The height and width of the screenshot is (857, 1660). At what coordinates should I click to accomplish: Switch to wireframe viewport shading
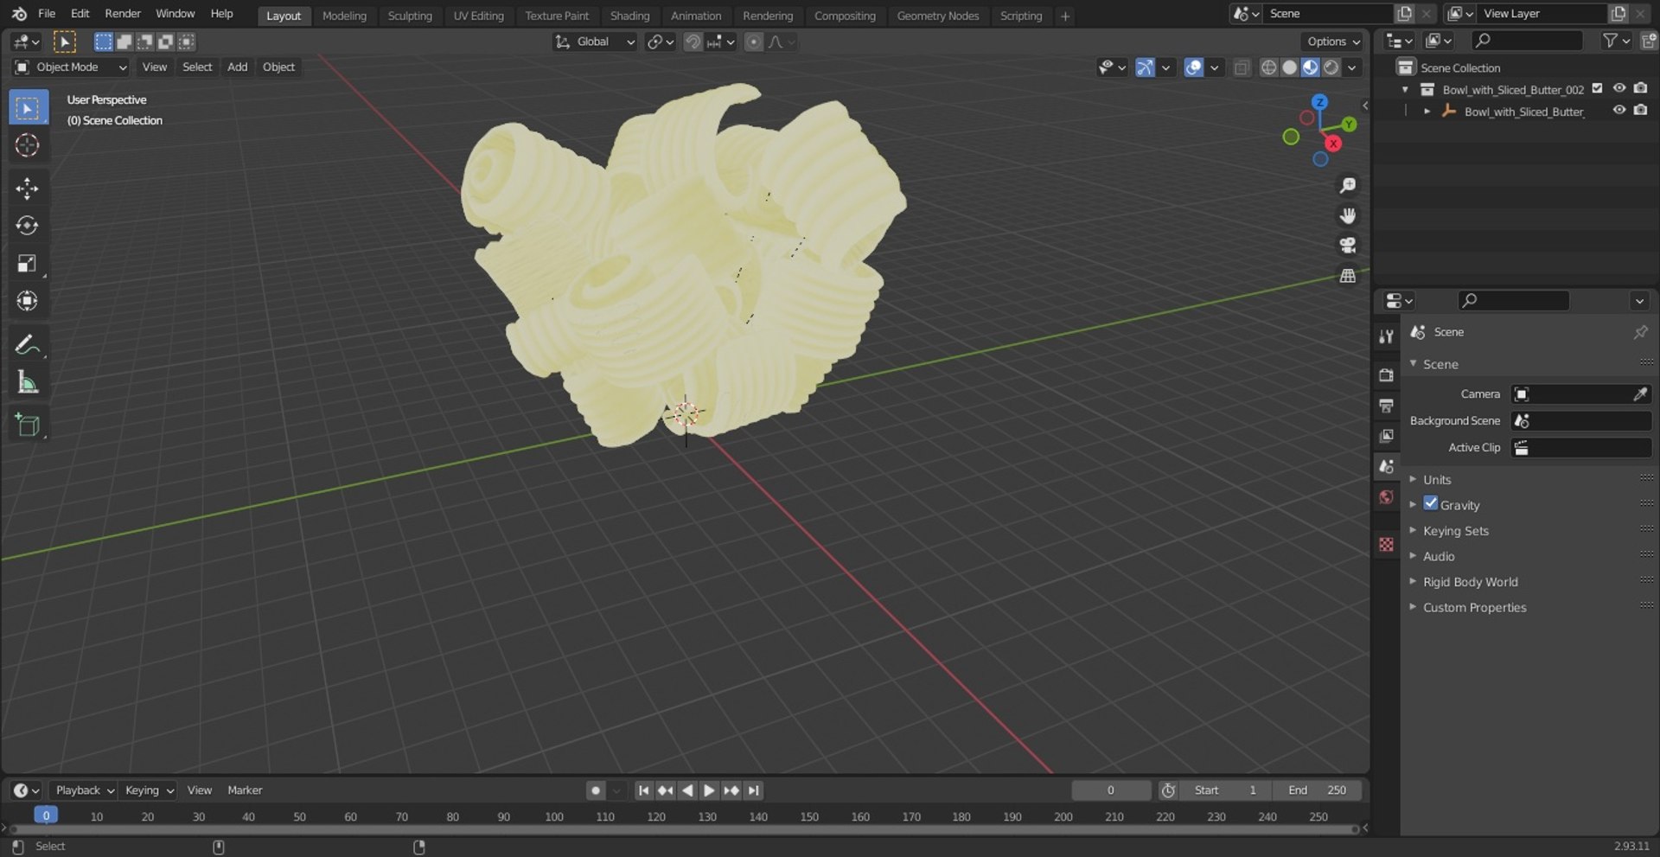tap(1268, 67)
